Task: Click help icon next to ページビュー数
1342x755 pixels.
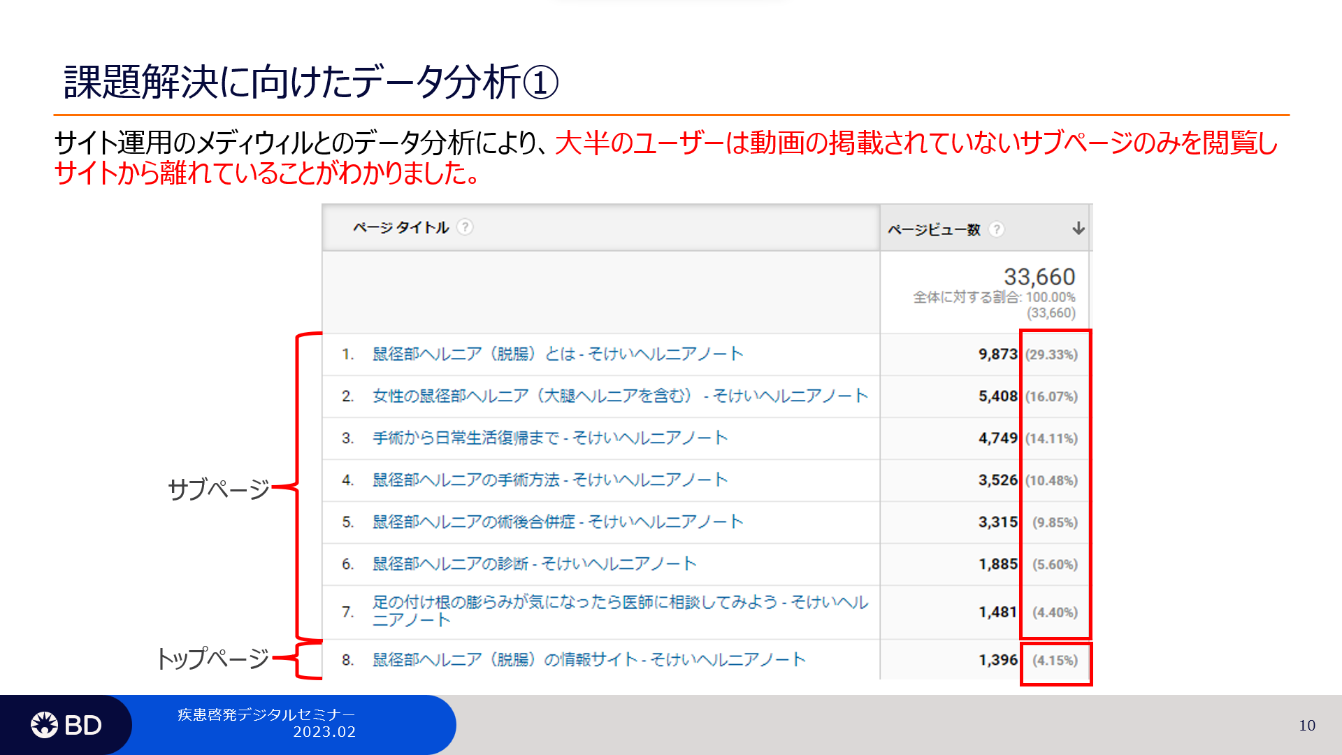Action: tap(997, 229)
